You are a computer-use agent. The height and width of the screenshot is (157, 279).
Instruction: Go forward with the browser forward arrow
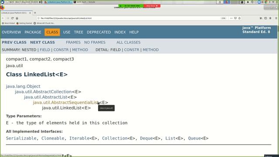(8, 18)
